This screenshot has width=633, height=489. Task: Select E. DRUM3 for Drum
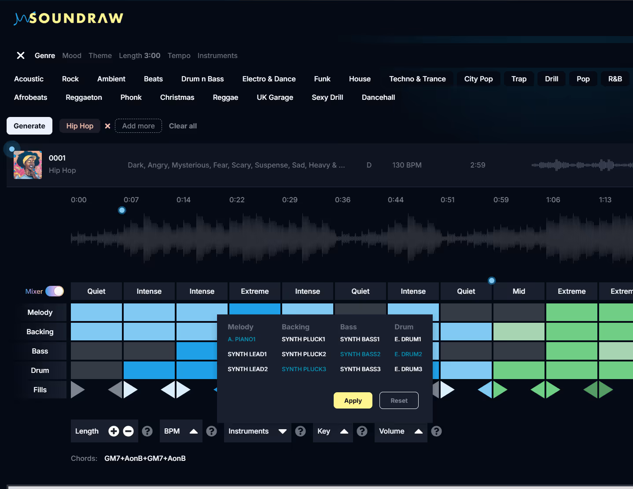click(408, 369)
